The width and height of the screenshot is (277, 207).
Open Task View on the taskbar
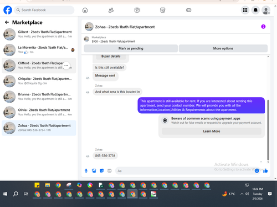(26, 194)
